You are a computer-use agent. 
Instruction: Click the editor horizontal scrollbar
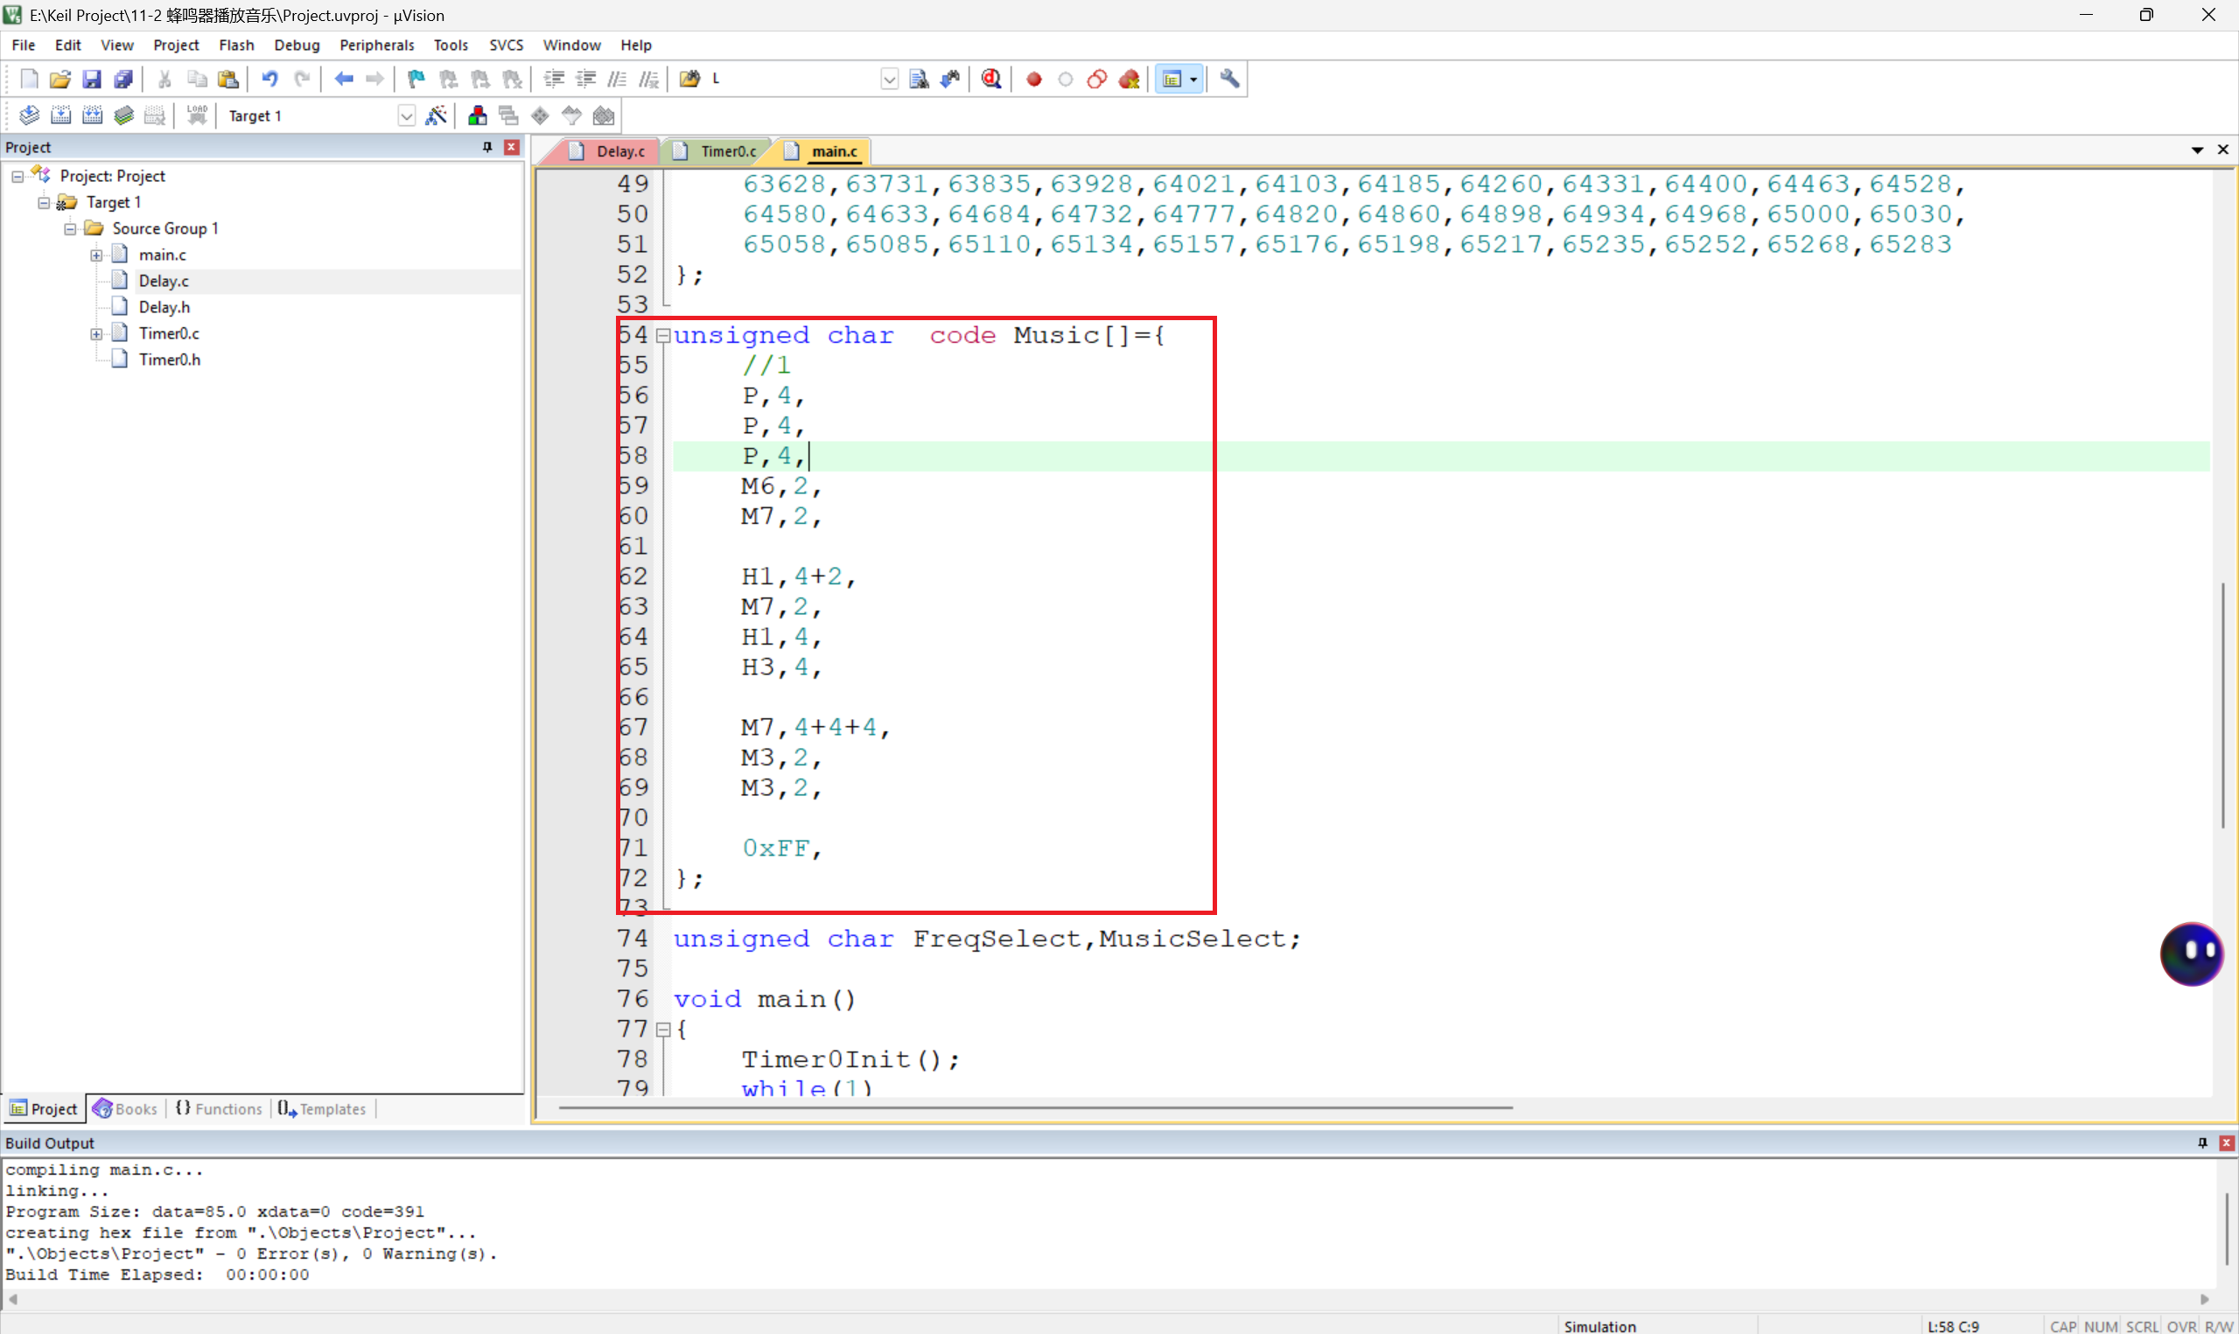coord(1033,1107)
